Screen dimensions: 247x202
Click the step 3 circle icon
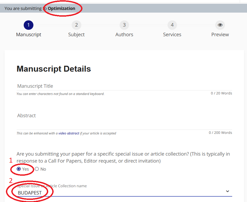click(x=124, y=25)
